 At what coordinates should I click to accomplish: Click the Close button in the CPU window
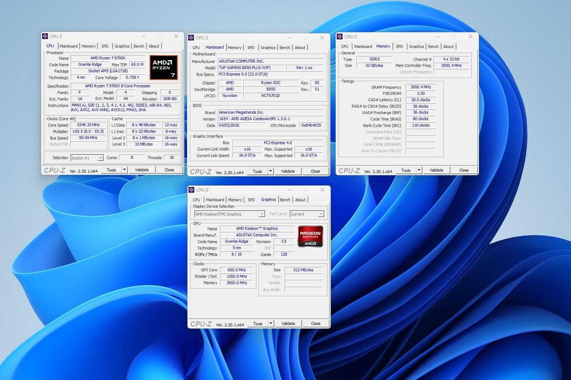[x=170, y=170]
